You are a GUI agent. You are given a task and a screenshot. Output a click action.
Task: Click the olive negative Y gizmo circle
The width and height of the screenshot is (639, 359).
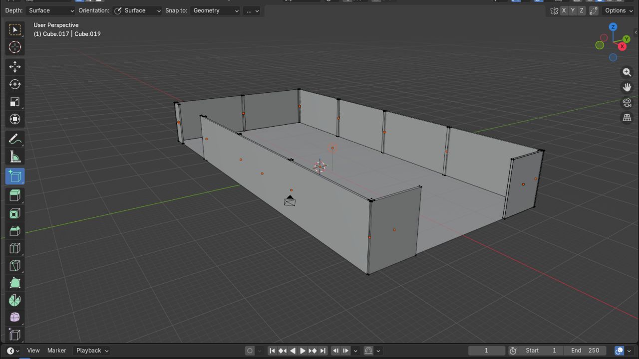600,45
